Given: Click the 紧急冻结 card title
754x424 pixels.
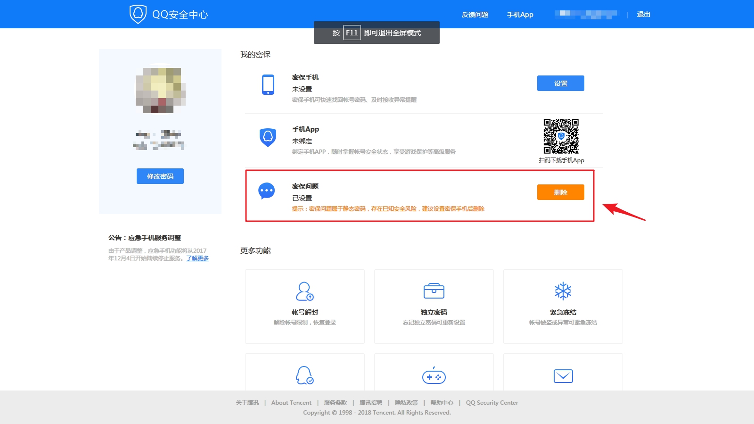Looking at the screenshot, I should coord(563,312).
